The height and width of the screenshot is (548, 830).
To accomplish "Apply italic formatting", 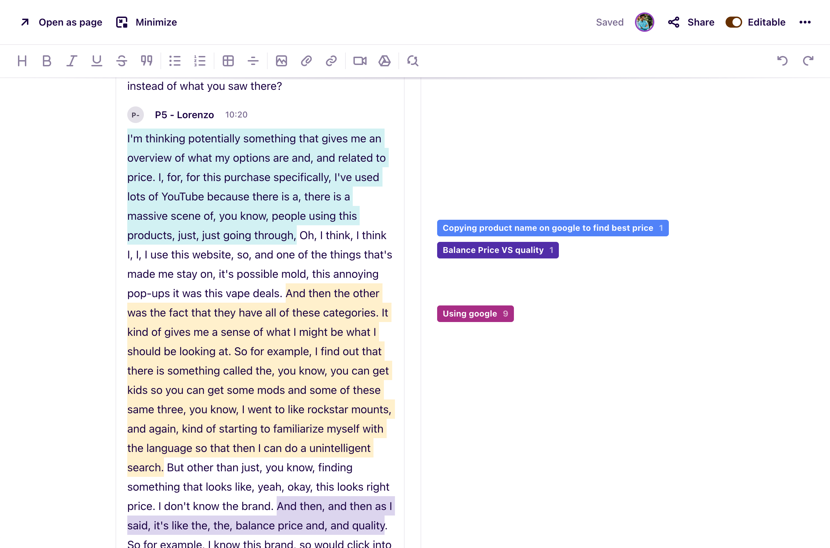I will (x=72, y=61).
